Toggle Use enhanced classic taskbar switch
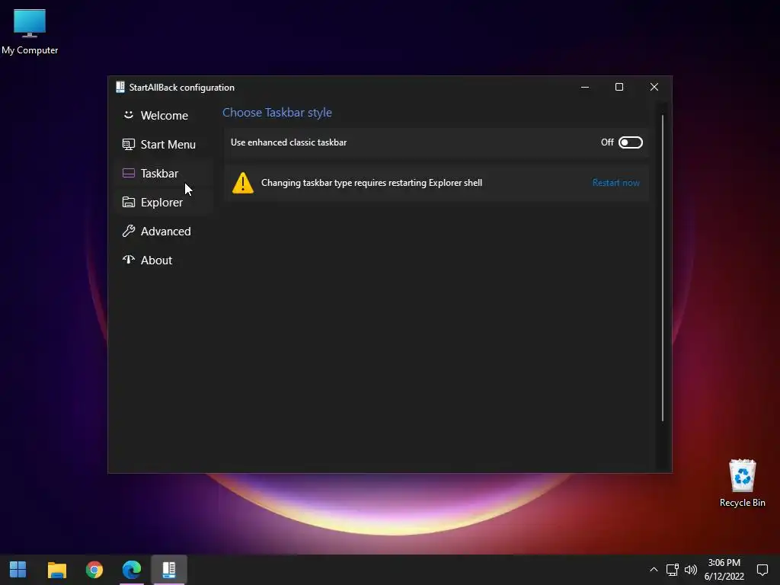Image resolution: width=780 pixels, height=585 pixels. (630, 142)
